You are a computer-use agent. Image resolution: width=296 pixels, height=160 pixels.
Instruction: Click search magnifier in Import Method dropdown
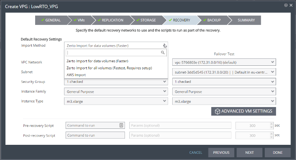[163, 53]
